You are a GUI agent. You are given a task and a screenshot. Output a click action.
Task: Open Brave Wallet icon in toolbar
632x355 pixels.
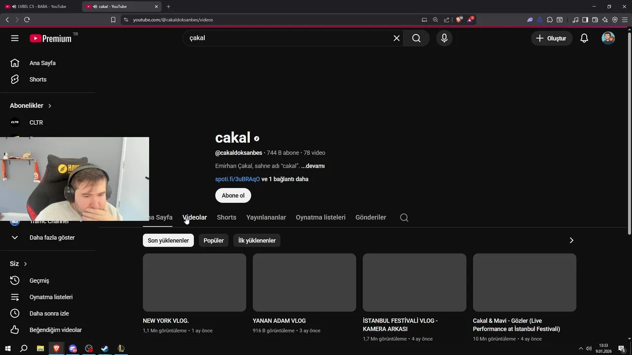pos(595,20)
